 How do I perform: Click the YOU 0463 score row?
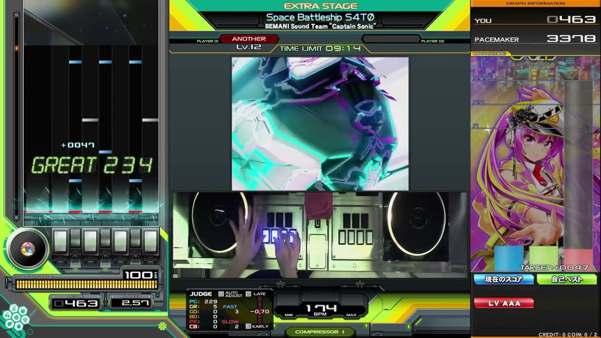[x=535, y=20]
